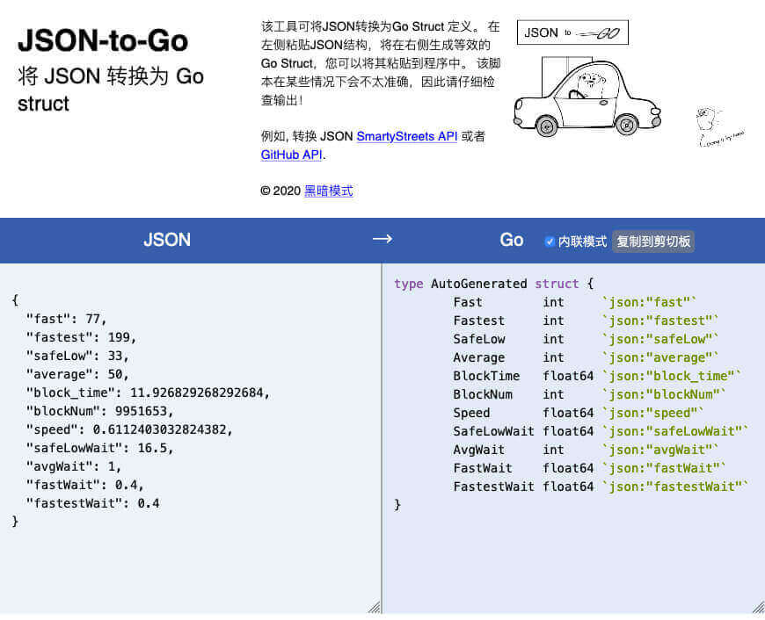Click the "safeLowWait": 16.5 line in JSON input
The image size is (765, 620).
click(100, 448)
